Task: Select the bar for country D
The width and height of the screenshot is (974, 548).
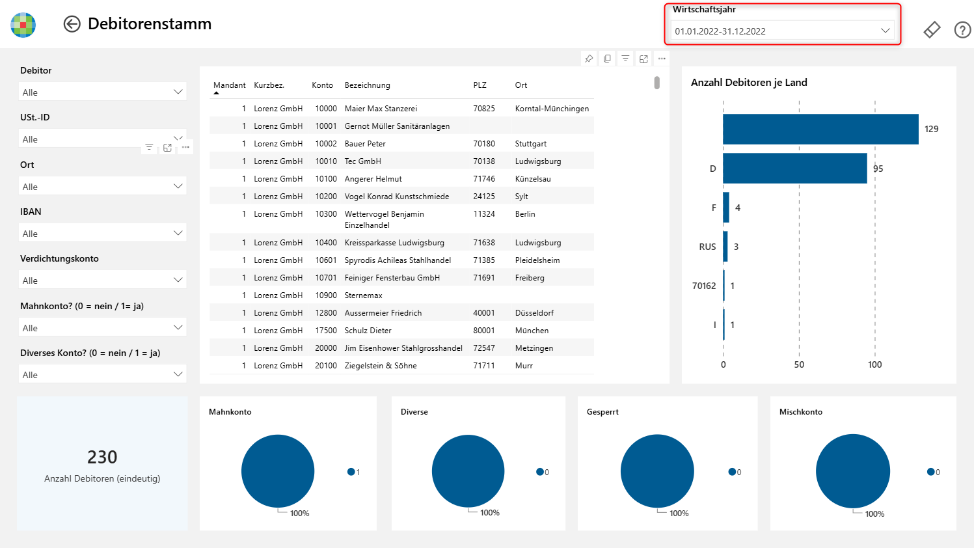Action: coord(794,168)
